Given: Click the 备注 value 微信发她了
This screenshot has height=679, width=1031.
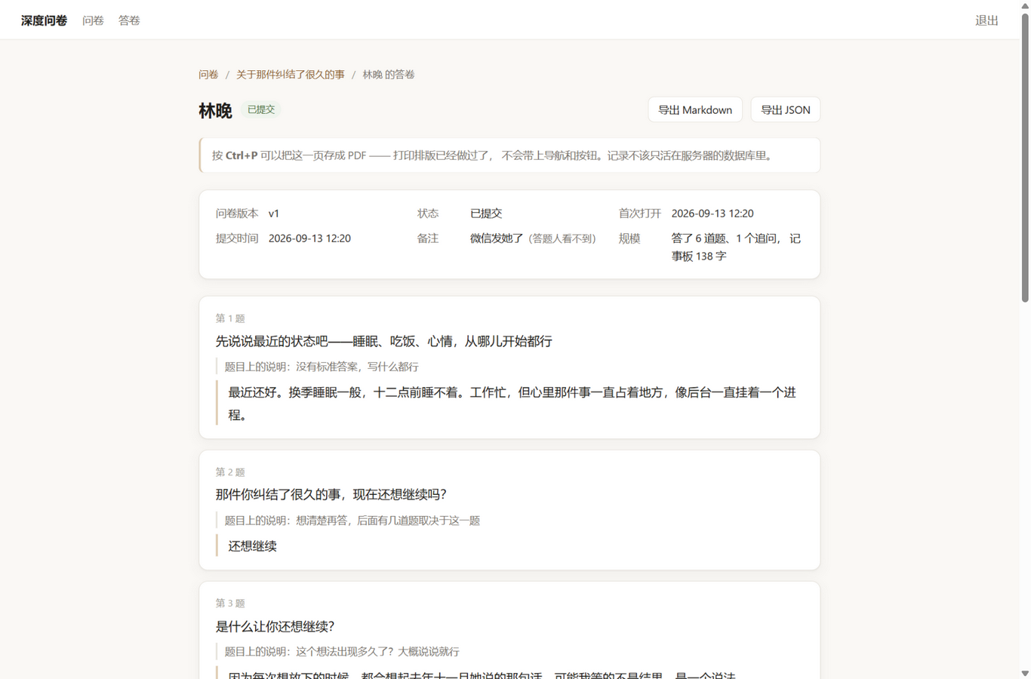Looking at the screenshot, I should tap(497, 238).
